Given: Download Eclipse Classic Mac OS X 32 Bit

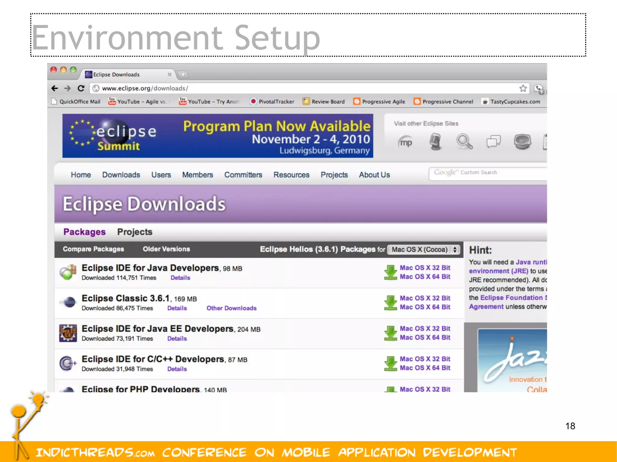Looking at the screenshot, I should pyautogui.click(x=425, y=298).
